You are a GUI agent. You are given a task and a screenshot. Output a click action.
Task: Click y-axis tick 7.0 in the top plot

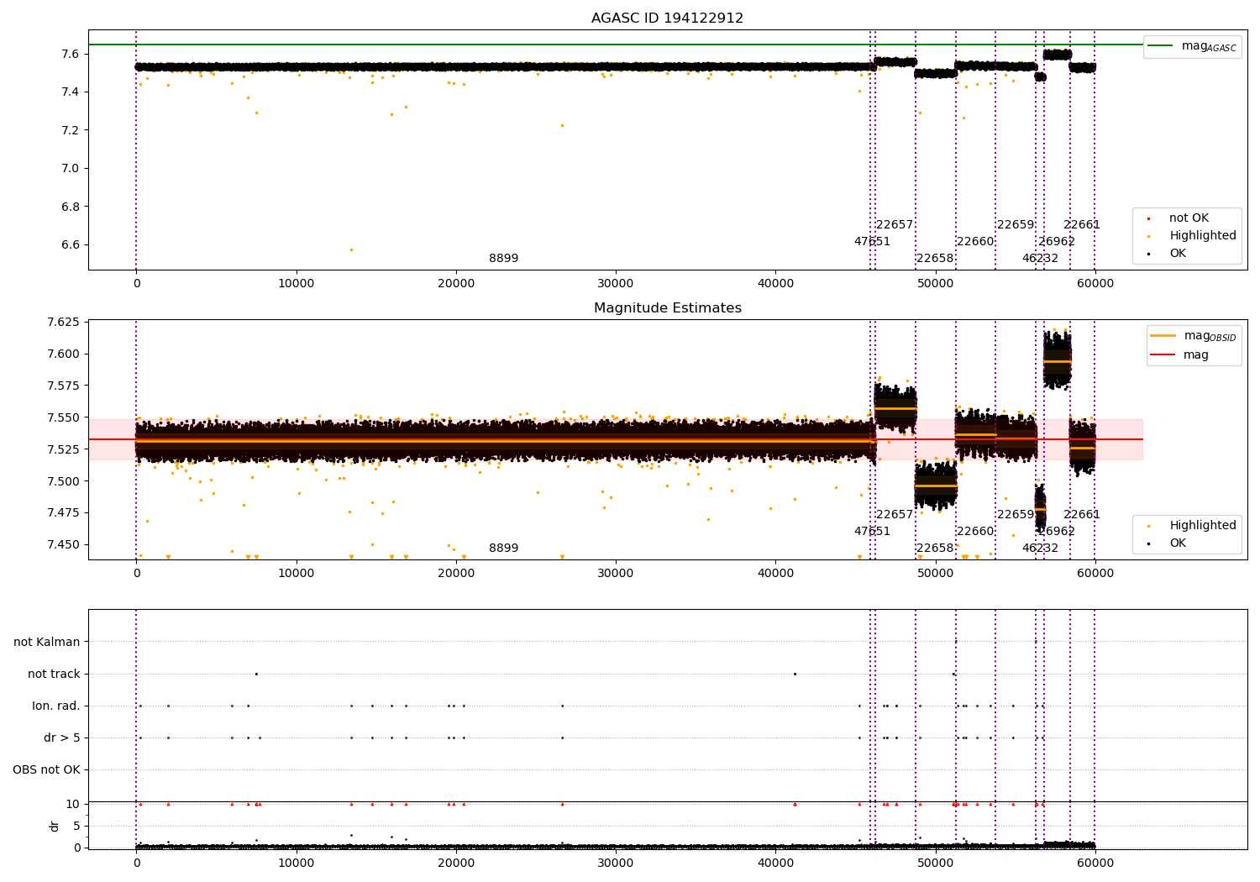click(x=71, y=169)
